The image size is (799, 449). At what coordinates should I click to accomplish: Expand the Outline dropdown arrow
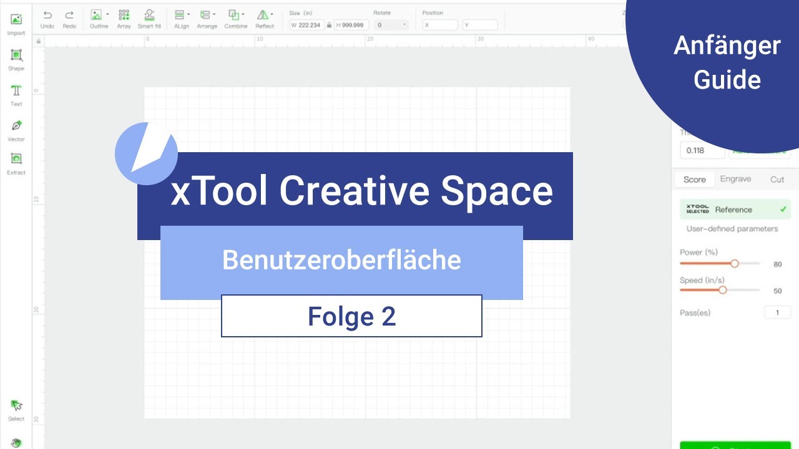tap(107, 14)
